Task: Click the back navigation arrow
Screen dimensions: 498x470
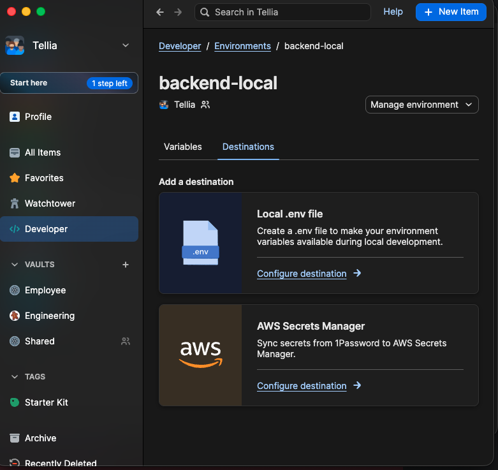Action: (x=160, y=12)
